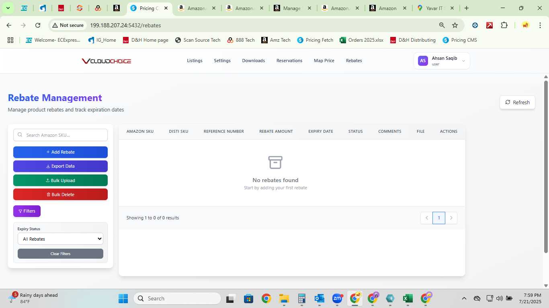Open the D&H Distributing bookmark

[413, 40]
